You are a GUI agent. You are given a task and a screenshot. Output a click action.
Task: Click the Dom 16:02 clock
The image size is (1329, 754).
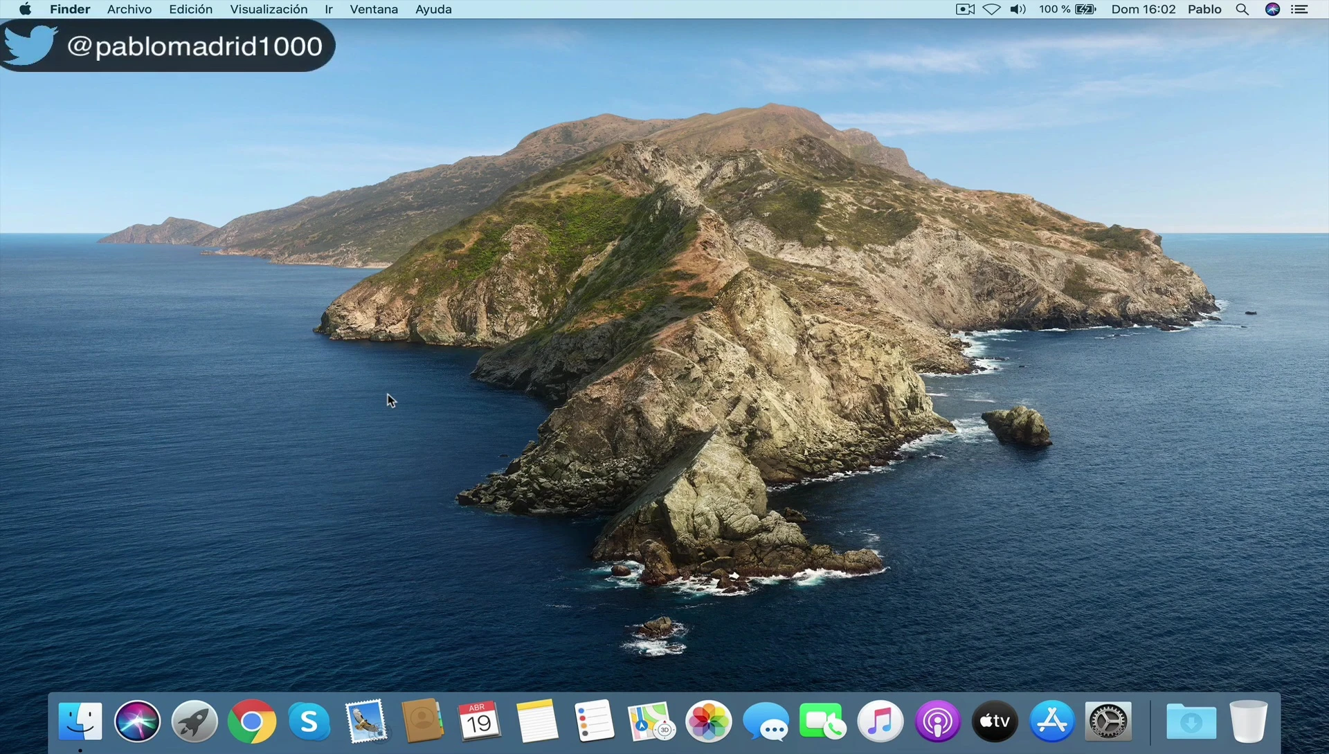click(x=1143, y=9)
